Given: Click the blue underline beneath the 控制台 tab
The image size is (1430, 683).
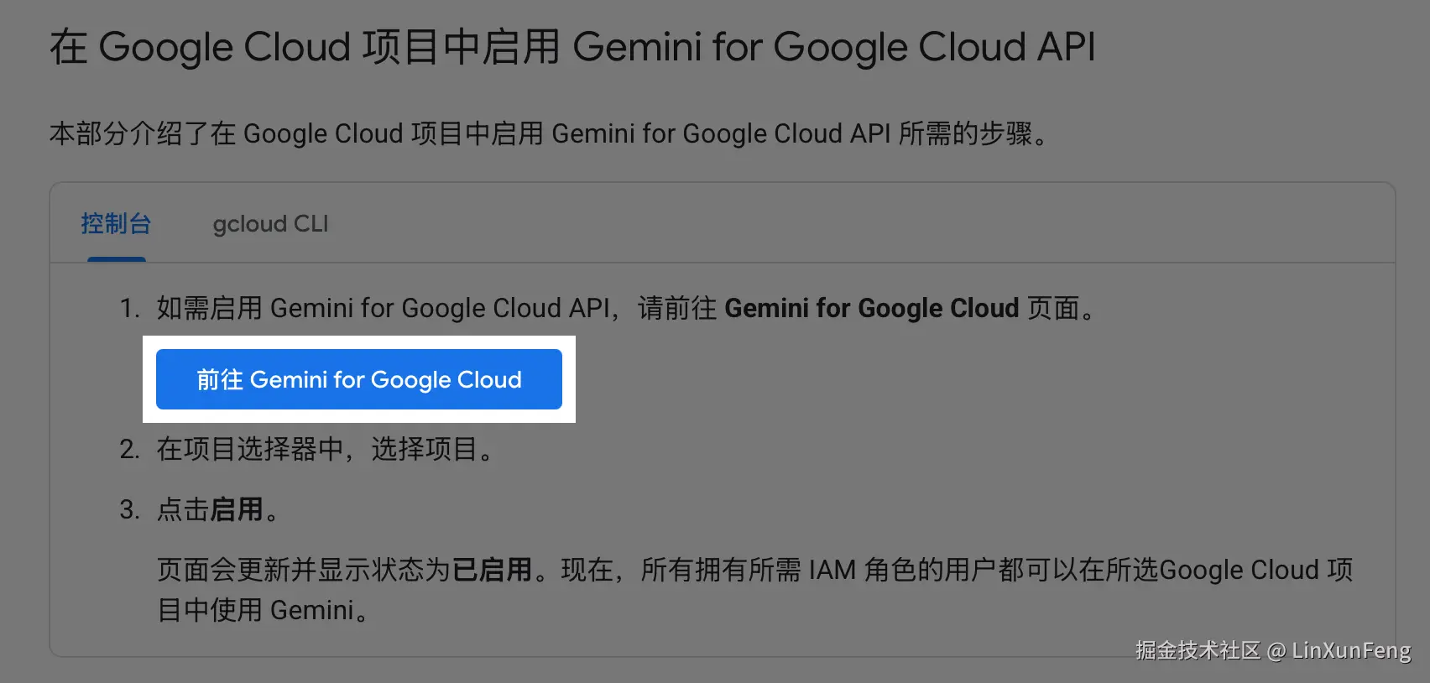Looking at the screenshot, I should pyautogui.click(x=117, y=259).
